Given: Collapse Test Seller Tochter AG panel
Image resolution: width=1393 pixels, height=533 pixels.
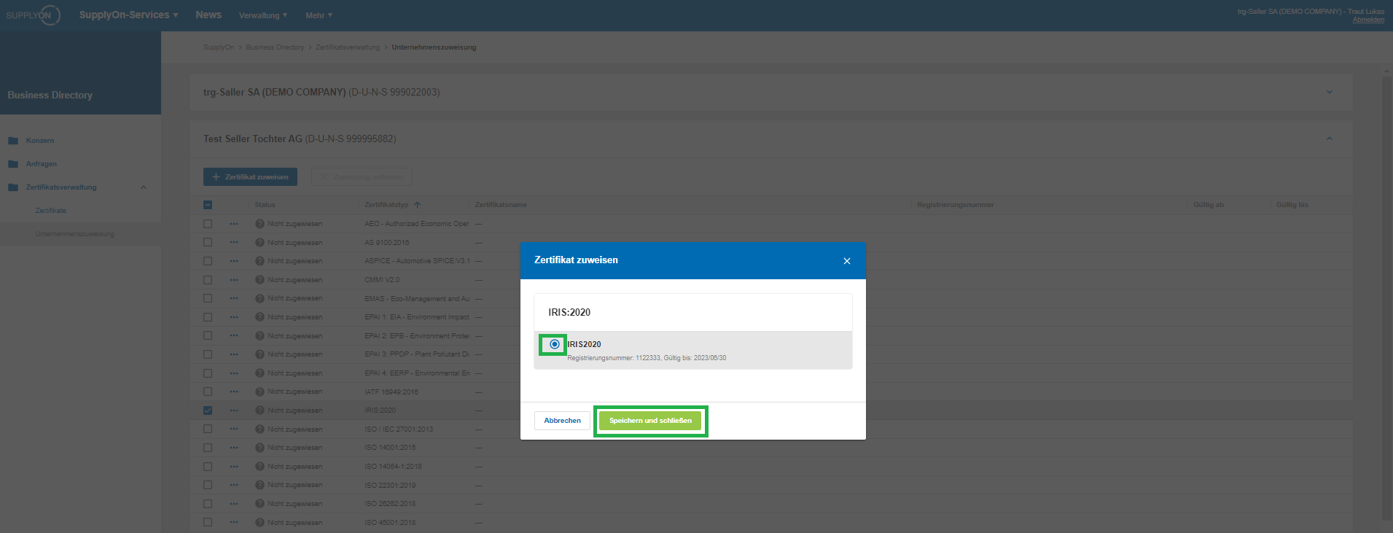Looking at the screenshot, I should click(x=1330, y=139).
